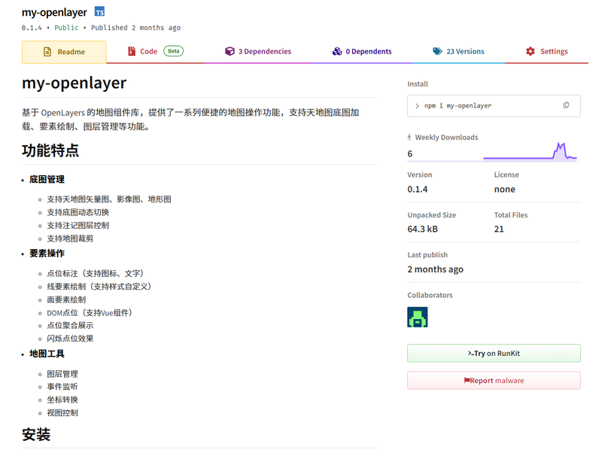
Task: Click the 支持底图动态切换 item
Action: click(78, 212)
